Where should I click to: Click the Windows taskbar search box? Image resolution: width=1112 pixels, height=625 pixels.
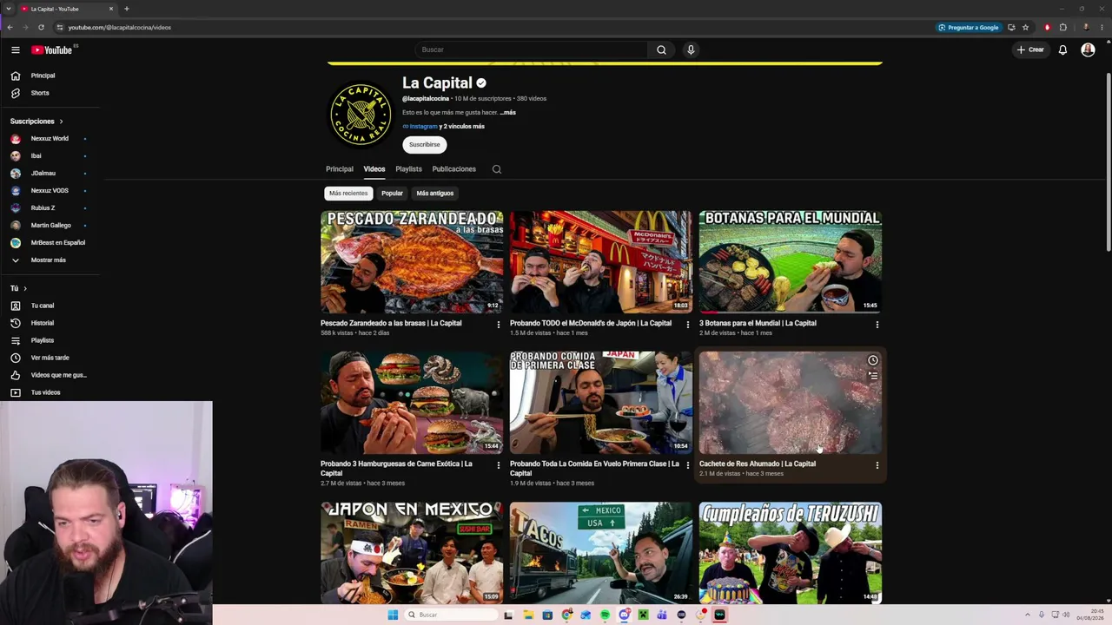[453, 615]
